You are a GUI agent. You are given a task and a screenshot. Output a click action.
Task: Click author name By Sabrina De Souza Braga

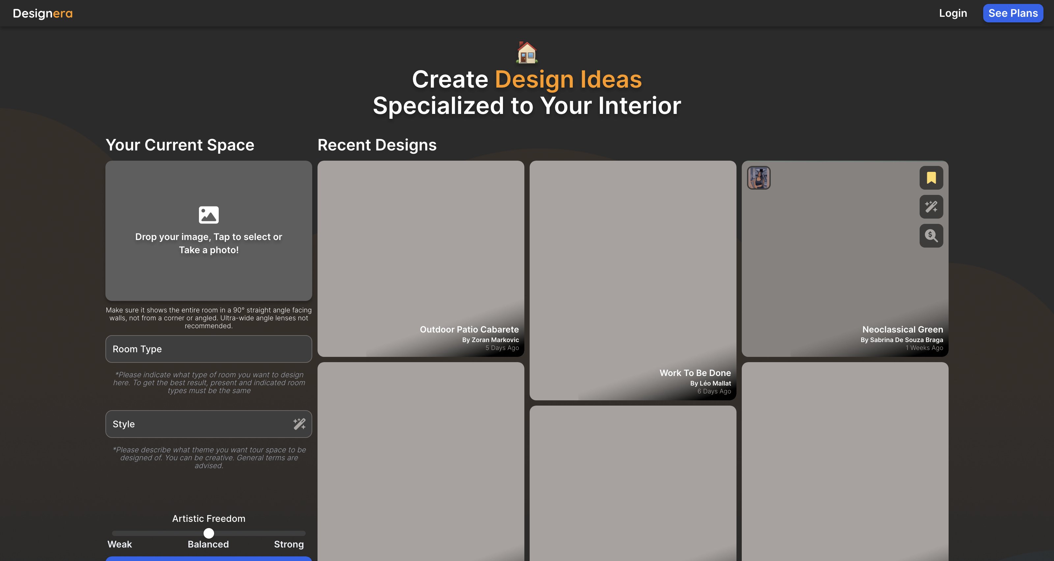(x=901, y=340)
